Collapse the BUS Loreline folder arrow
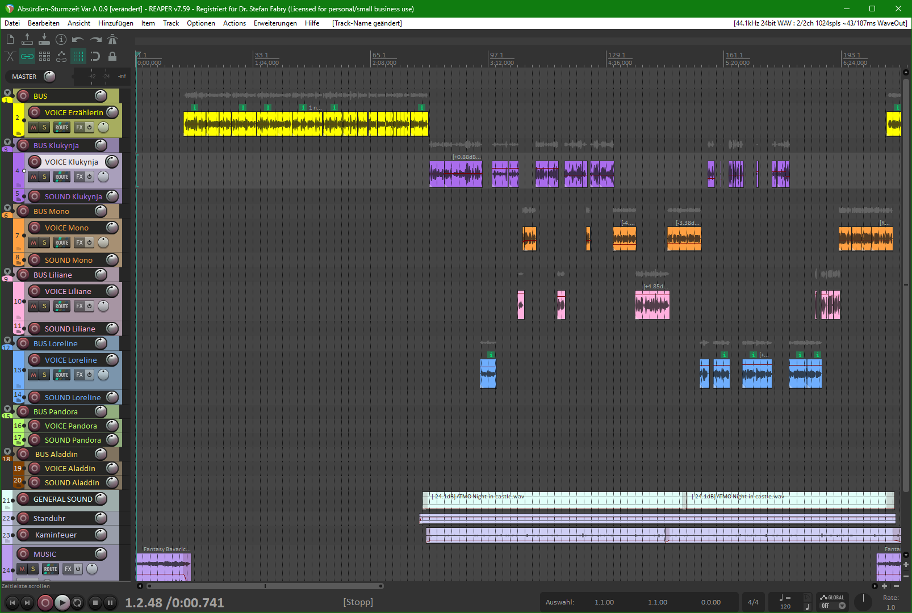The width and height of the screenshot is (912, 613). pos(7,341)
